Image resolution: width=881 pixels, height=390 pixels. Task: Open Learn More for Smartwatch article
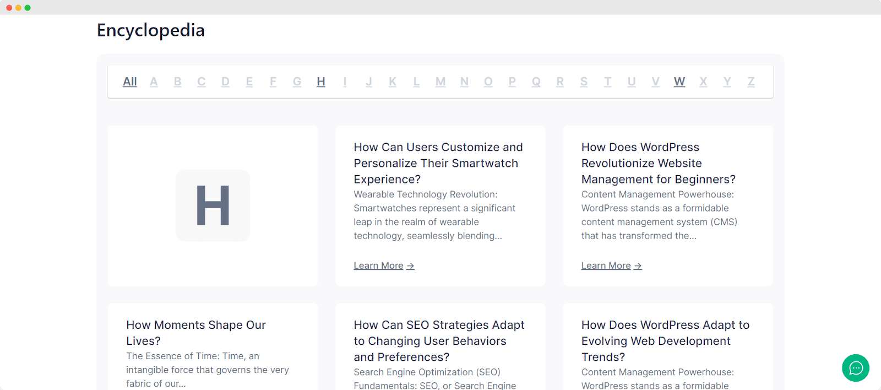click(384, 266)
